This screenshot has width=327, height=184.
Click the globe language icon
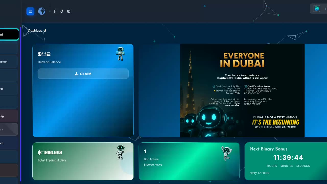tap(42, 11)
